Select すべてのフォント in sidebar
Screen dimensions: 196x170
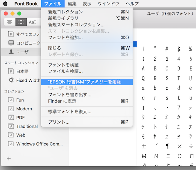point(21,34)
